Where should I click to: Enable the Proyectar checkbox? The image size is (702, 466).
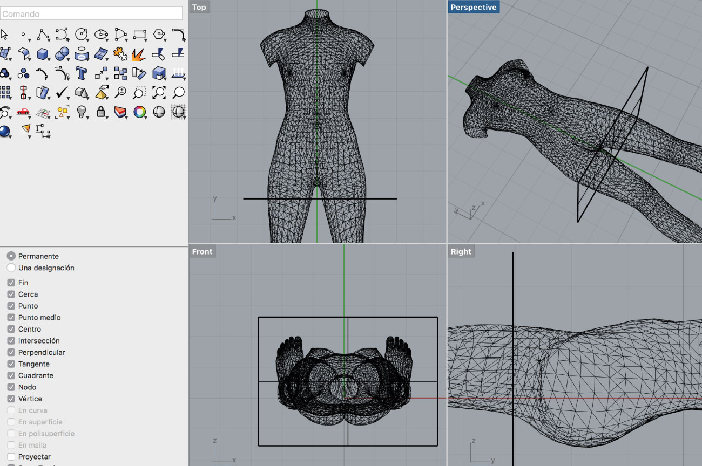point(11,457)
